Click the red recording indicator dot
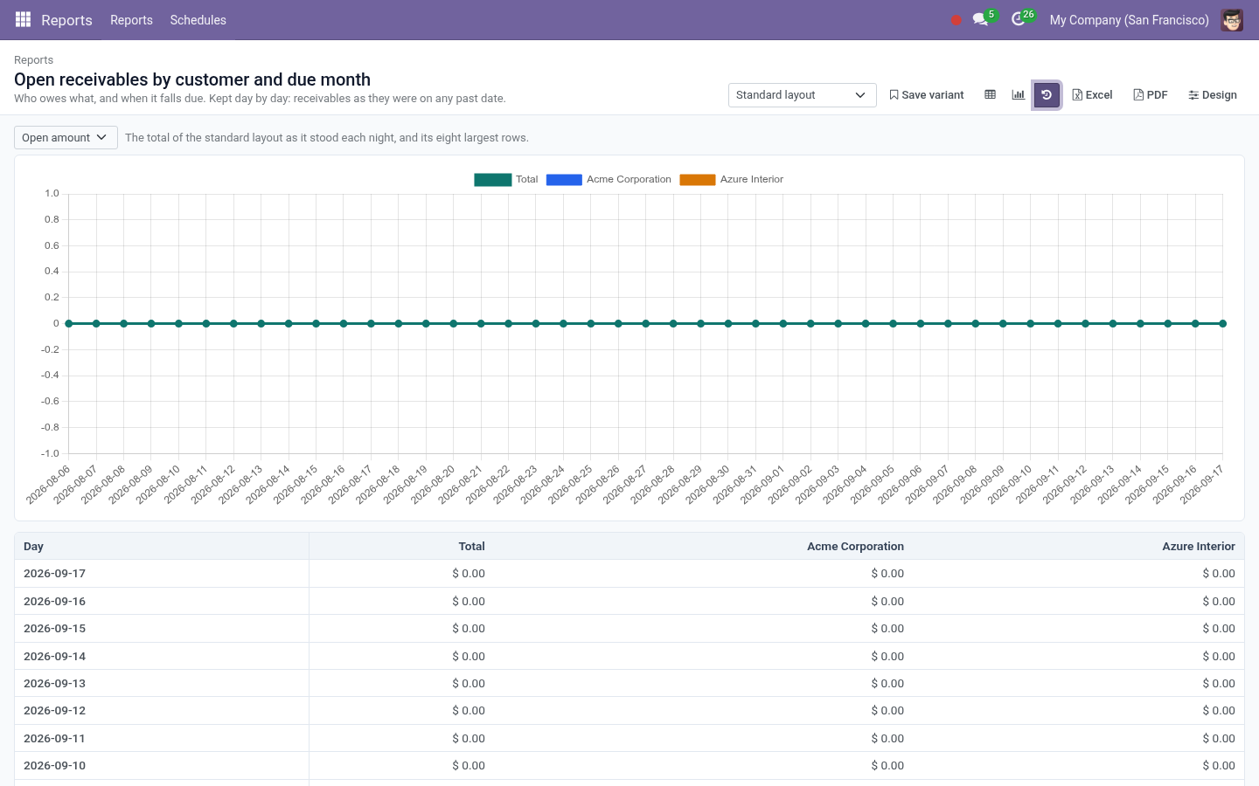Viewport: 1259px width, 786px height. [956, 20]
